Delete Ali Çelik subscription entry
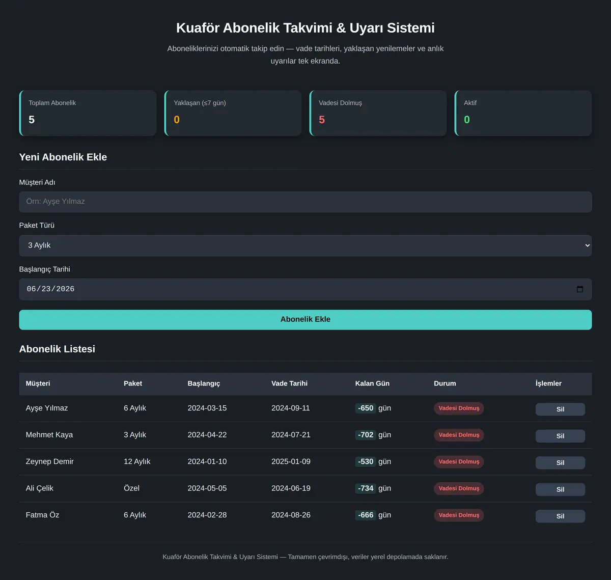 pyautogui.click(x=560, y=489)
